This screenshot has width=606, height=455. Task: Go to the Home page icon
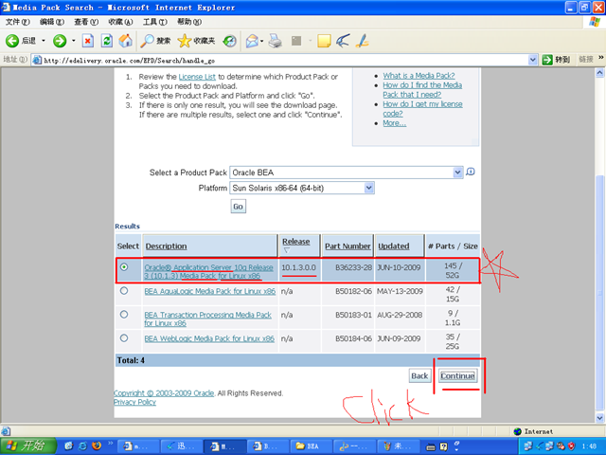point(125,41)
